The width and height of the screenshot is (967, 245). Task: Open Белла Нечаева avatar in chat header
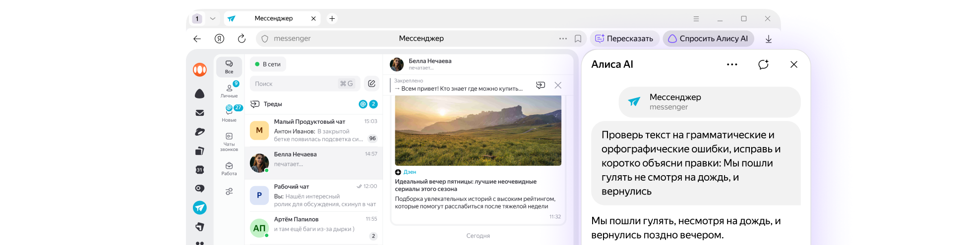pos(397,64)
